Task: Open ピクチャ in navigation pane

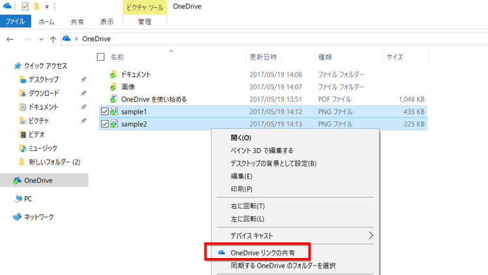Action: 38,121
